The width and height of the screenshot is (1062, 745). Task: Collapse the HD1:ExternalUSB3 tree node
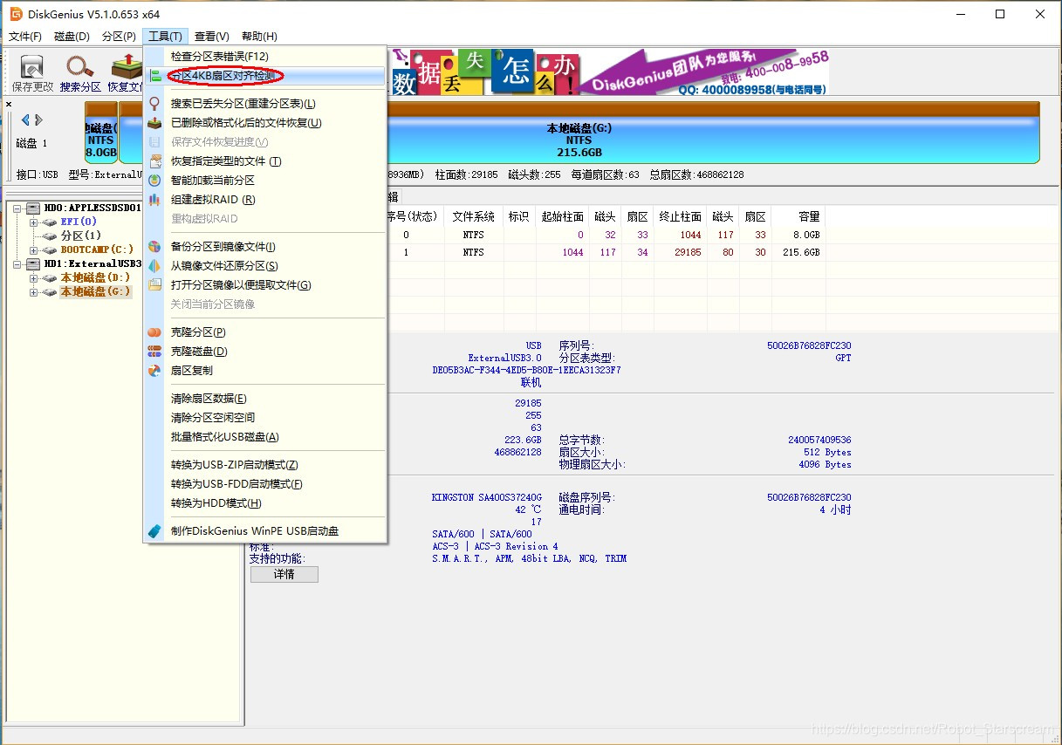pyautogui.click(x=17, y=263)
